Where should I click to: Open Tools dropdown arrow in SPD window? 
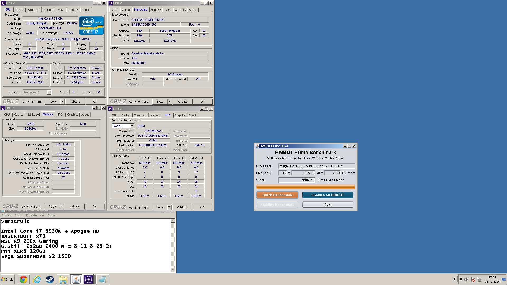[169, 207]
